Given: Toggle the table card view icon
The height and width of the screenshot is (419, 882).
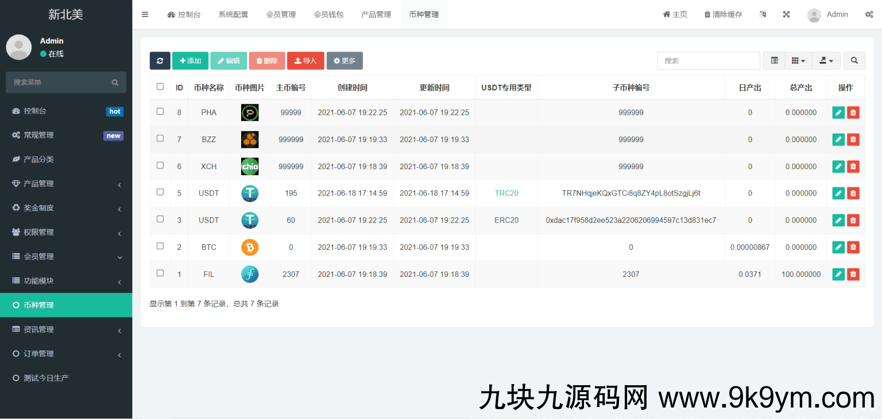Looking at the screenshot, I should (x=774, y=61).
